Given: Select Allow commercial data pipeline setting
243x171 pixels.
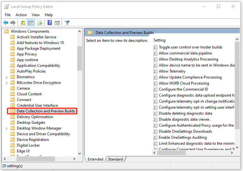Looking at the screenshot, I should (x=185, y=53).
